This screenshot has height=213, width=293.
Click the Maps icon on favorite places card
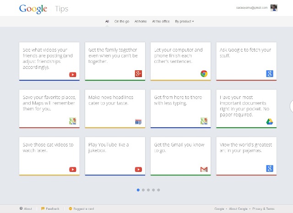tap(73, 121)
